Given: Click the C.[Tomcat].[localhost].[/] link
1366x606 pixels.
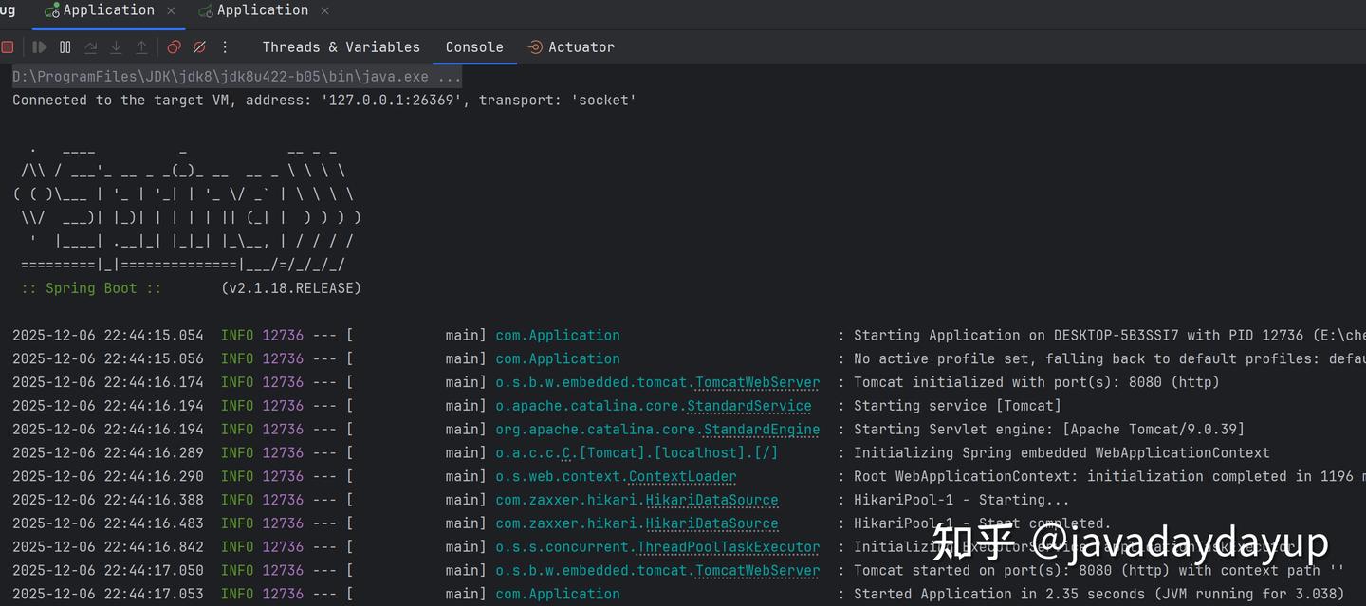Looking at the screenshot, I should (669, 453).
